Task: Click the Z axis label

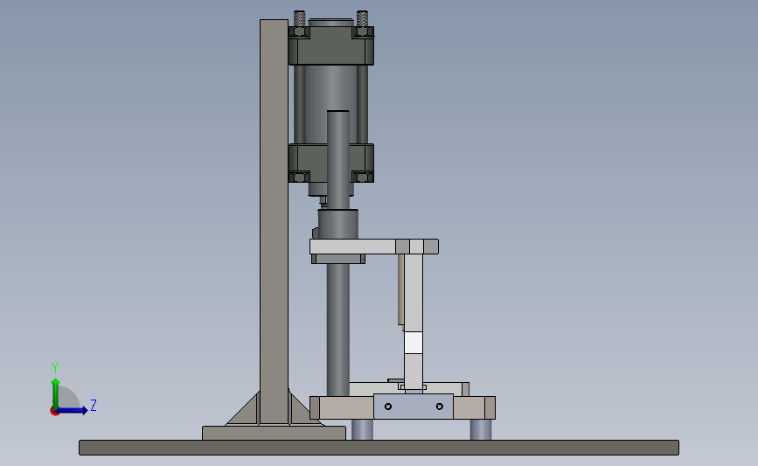Action: pyautogui.click(x=94, y=405)
